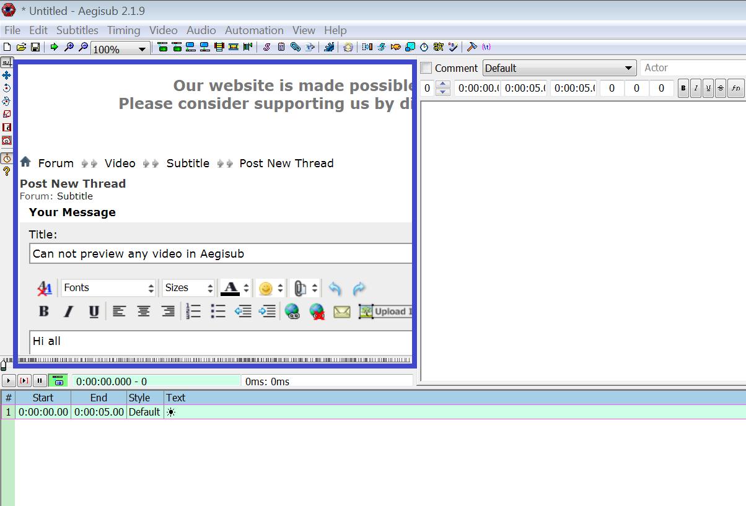Image resolution: width=746 pixels, height=506 pixels.
Task: Play the current line only
Action: point(24,381)
